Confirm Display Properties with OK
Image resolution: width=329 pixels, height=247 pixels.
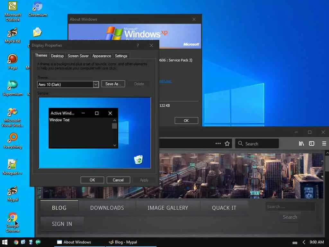92,180
